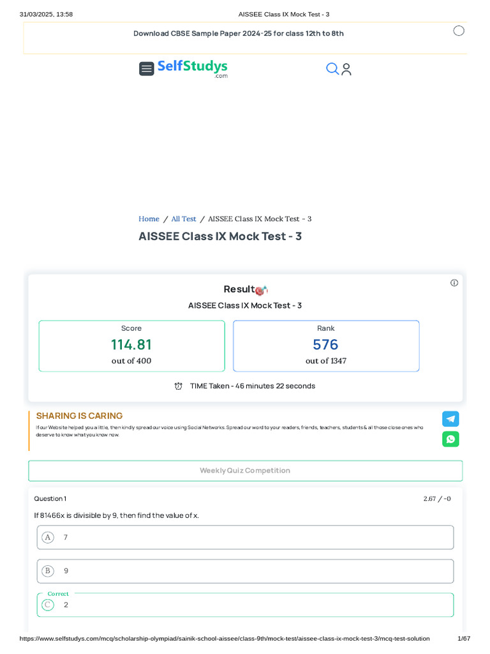The width and height of the screenshot is (490, 654).
Task: Select option B with answer 9
Action: 245,571
